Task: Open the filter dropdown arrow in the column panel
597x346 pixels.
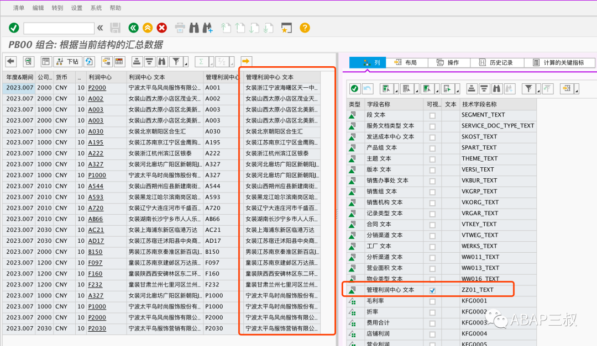Action: [x=538, y=89]
